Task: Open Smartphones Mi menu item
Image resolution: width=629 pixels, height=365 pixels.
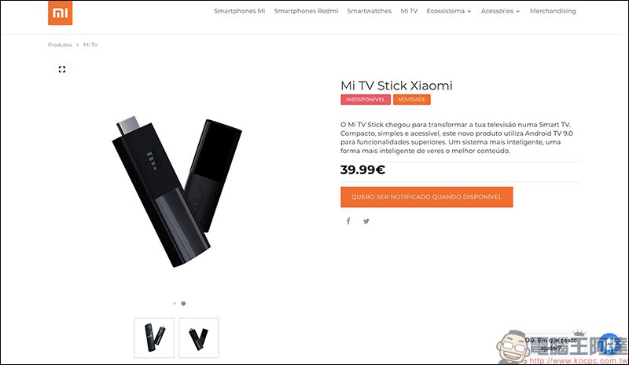Action: pos(240,11)
